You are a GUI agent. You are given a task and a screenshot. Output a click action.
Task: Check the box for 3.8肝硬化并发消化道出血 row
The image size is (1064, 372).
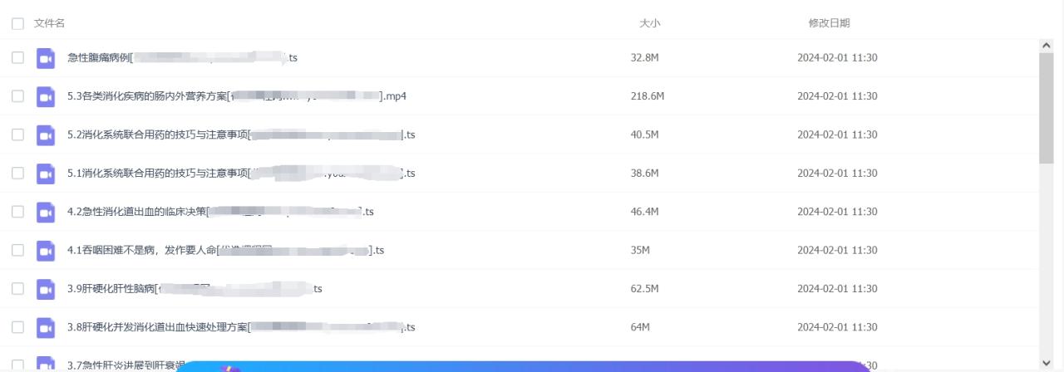click(17, 327)
